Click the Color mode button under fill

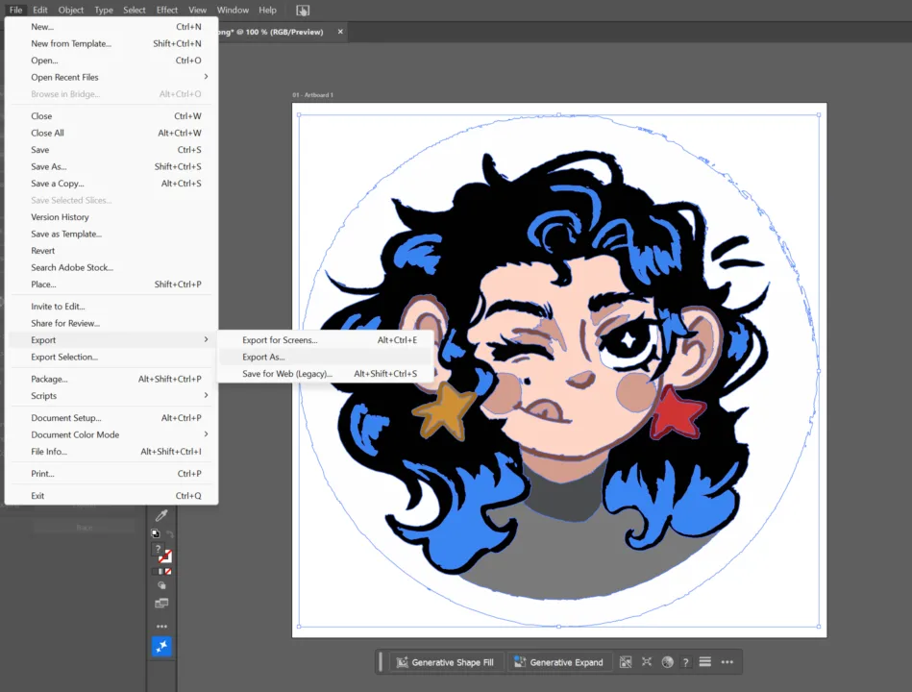tap(155, 572)
